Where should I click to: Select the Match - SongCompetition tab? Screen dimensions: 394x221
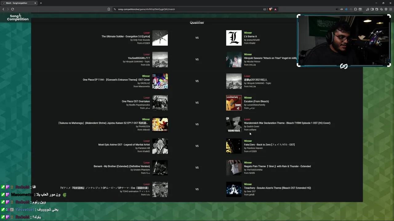coord(19,3)
